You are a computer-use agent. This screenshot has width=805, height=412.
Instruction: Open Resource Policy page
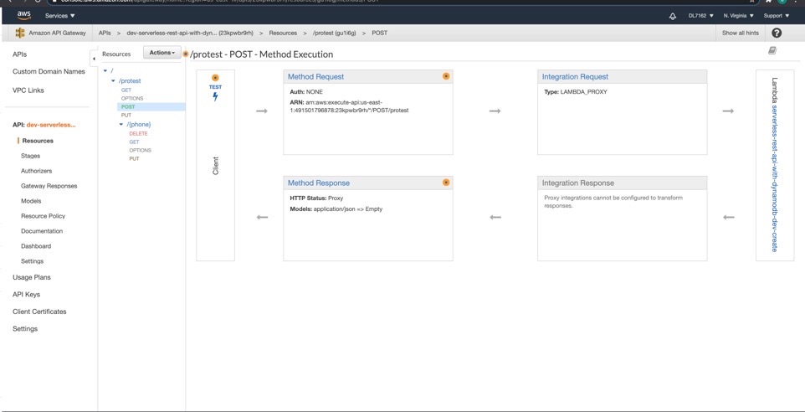coord(44,216)
